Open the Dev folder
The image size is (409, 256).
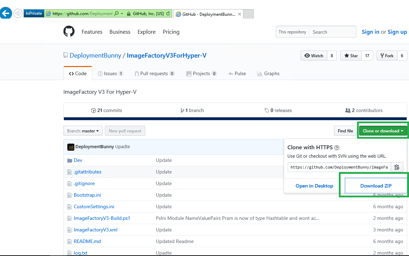pos(78,160)
